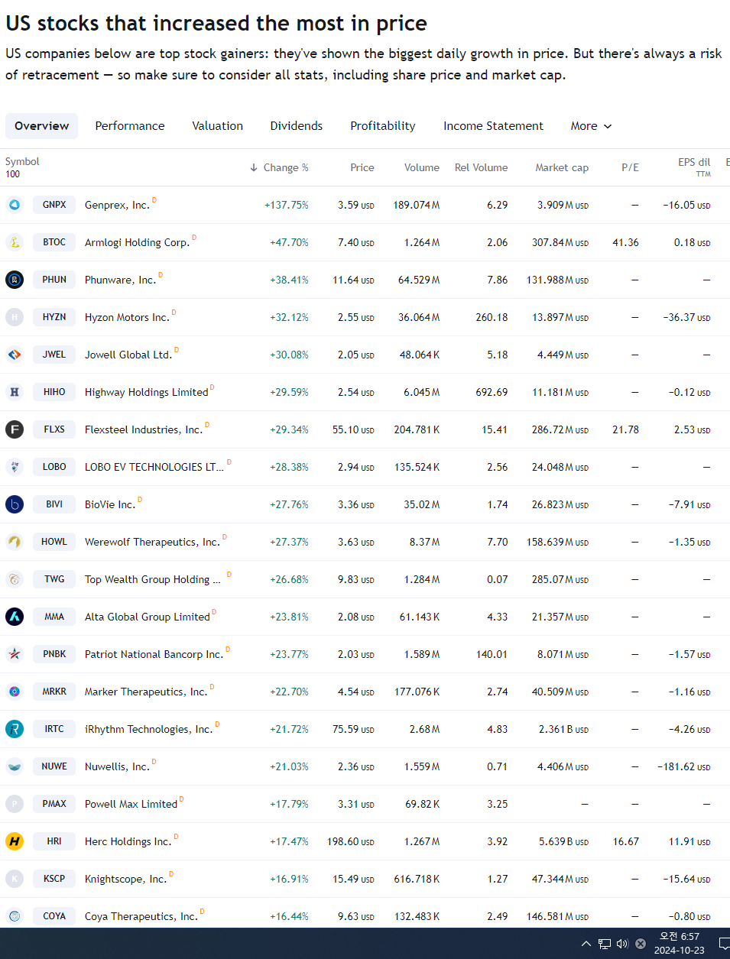Switch to the Valuation tab
The width and height of the screenshot is (730, 959).
(218, 126)
